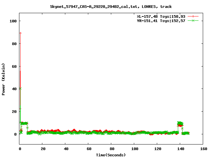This screenshot has width=210, height=158.
Task: Click y-axis tick label 40
Action: [x=14, y=89]
